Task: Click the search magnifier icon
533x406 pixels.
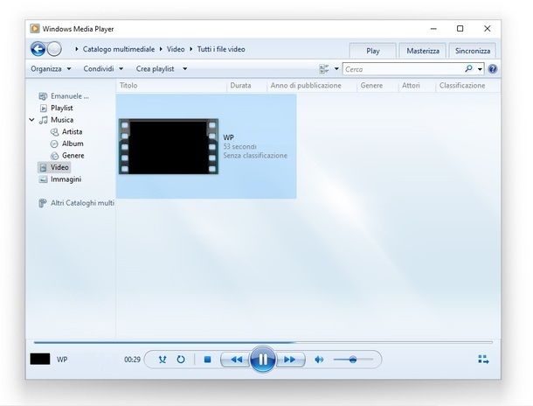Action: click(x=468, y=69)
